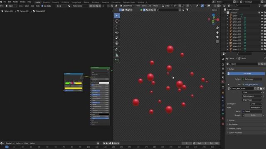Open the World properties tab icon

pyautogui.click(x=223, y=82)
